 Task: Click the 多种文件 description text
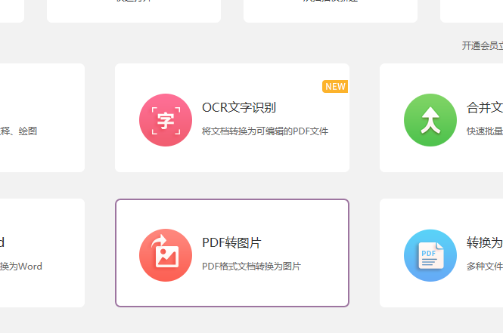tap(484, 267)
